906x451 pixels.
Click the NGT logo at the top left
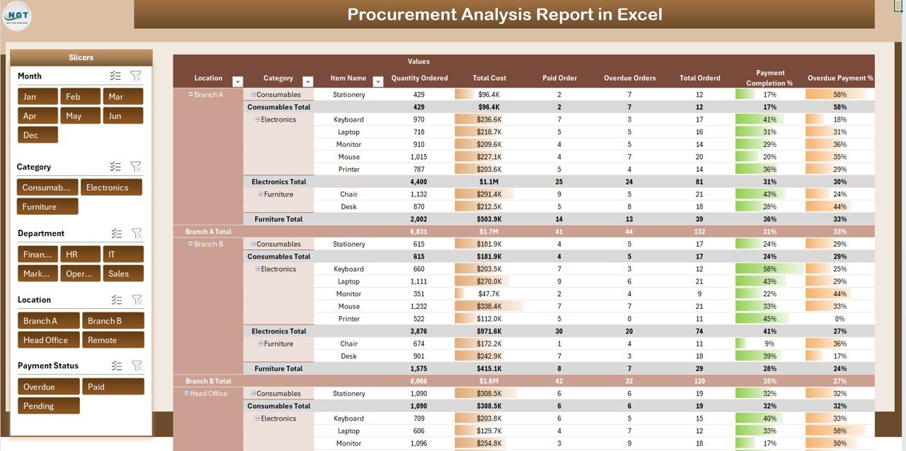pos(17,16)
